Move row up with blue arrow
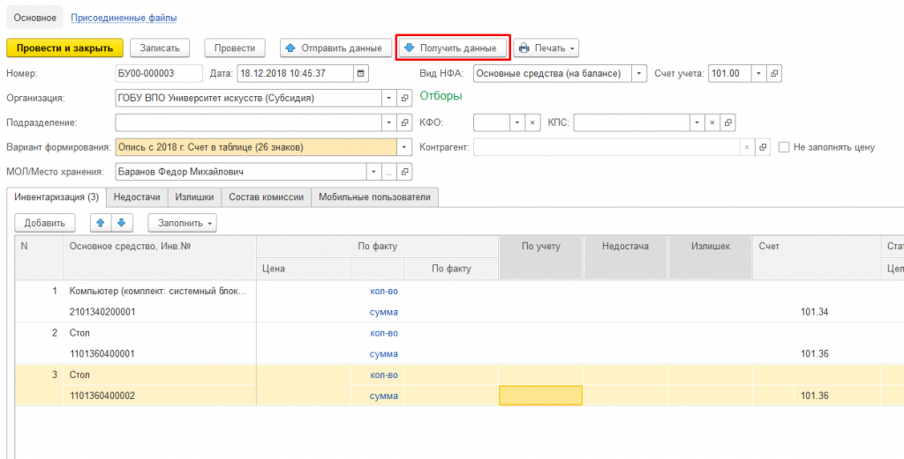Viewport: 904px width, 459px height. 101,223
